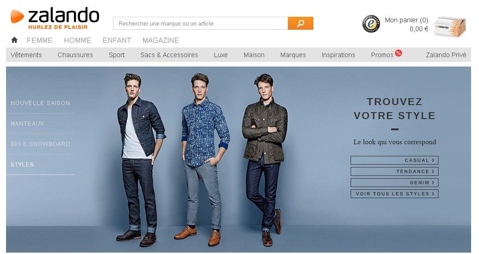
Task: Click VOIR TOUS LES STYLES button
Action: tap(394, 194)
